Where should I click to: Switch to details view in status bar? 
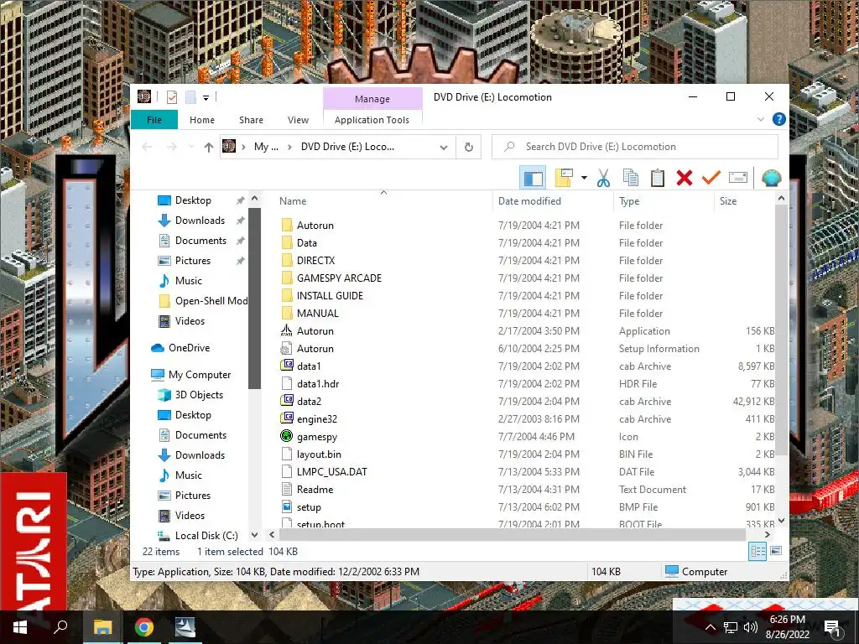(758, 551)
